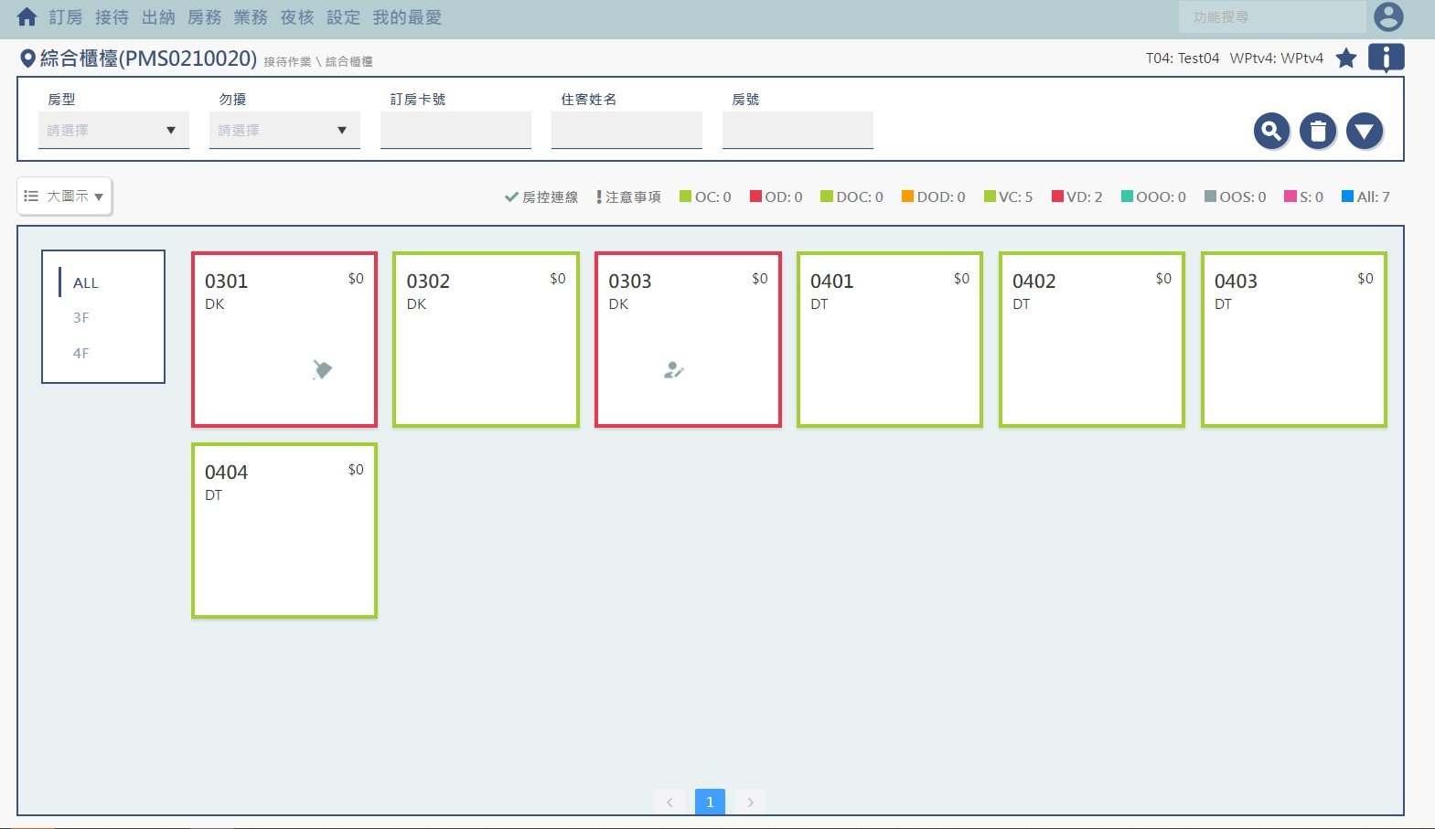Click the 住客姓名 input field

pyautogui.click(x=626, y=131)
